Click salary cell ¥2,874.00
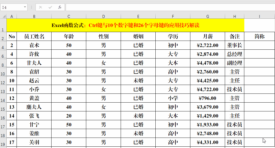275x148 pixels. (208, 54)
